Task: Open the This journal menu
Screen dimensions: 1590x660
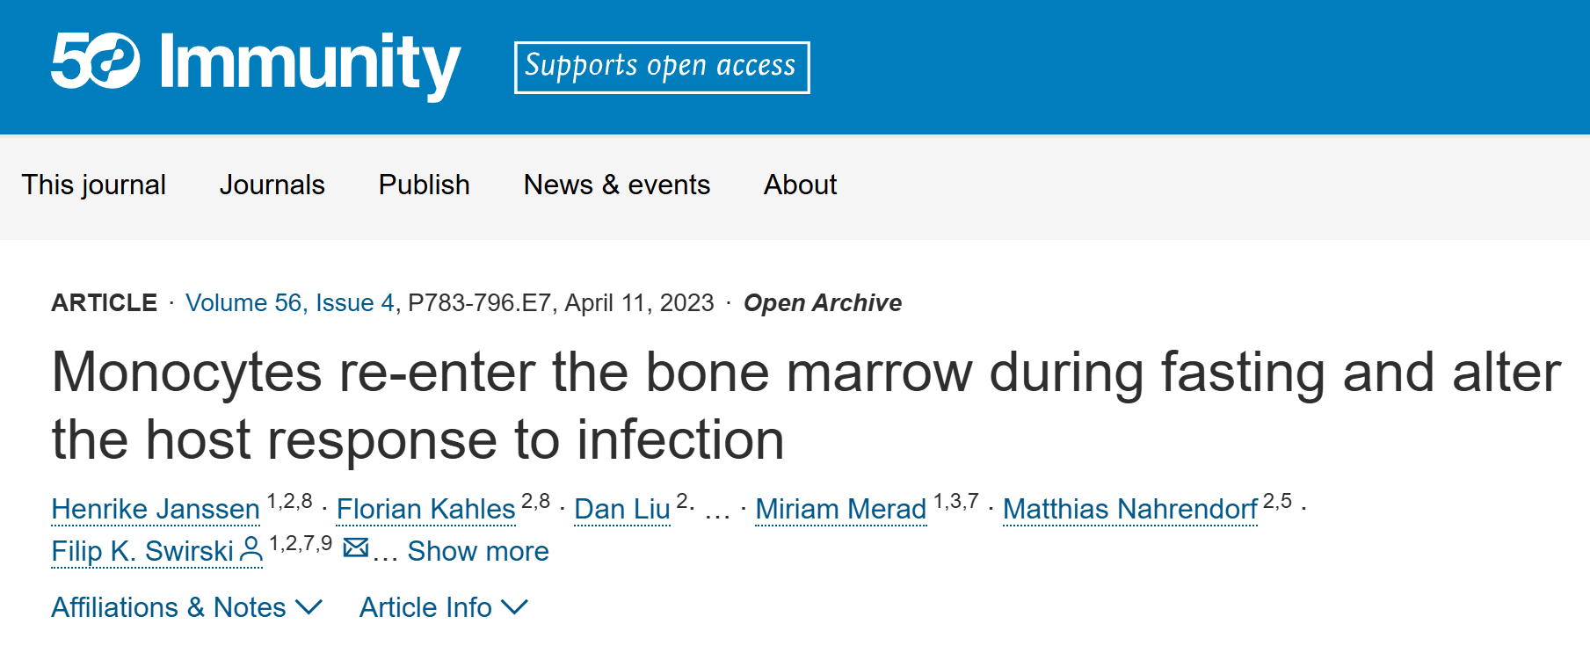Action: coord(93,185)
